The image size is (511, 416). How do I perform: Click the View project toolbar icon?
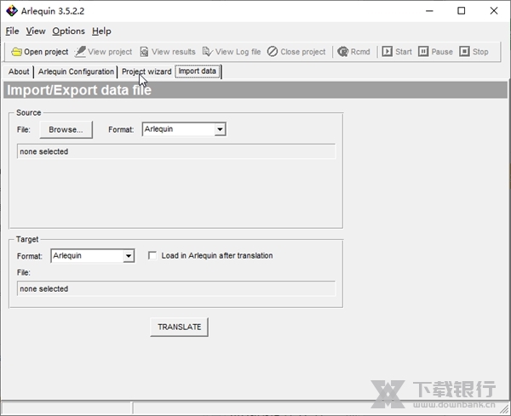coord(81,52)
